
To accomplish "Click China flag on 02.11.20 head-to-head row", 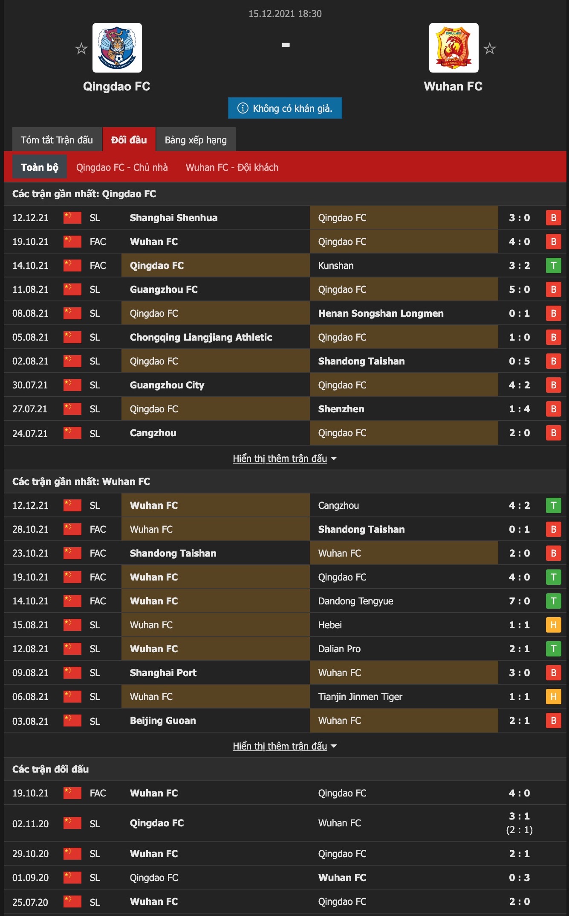I will point(72,823).
